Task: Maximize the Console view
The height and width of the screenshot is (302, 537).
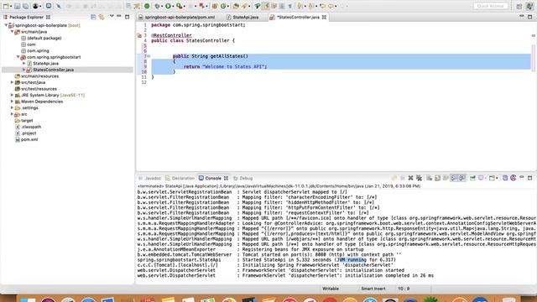Action: tap(529, 178)
